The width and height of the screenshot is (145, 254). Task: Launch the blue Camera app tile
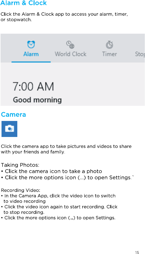[9, 129]
